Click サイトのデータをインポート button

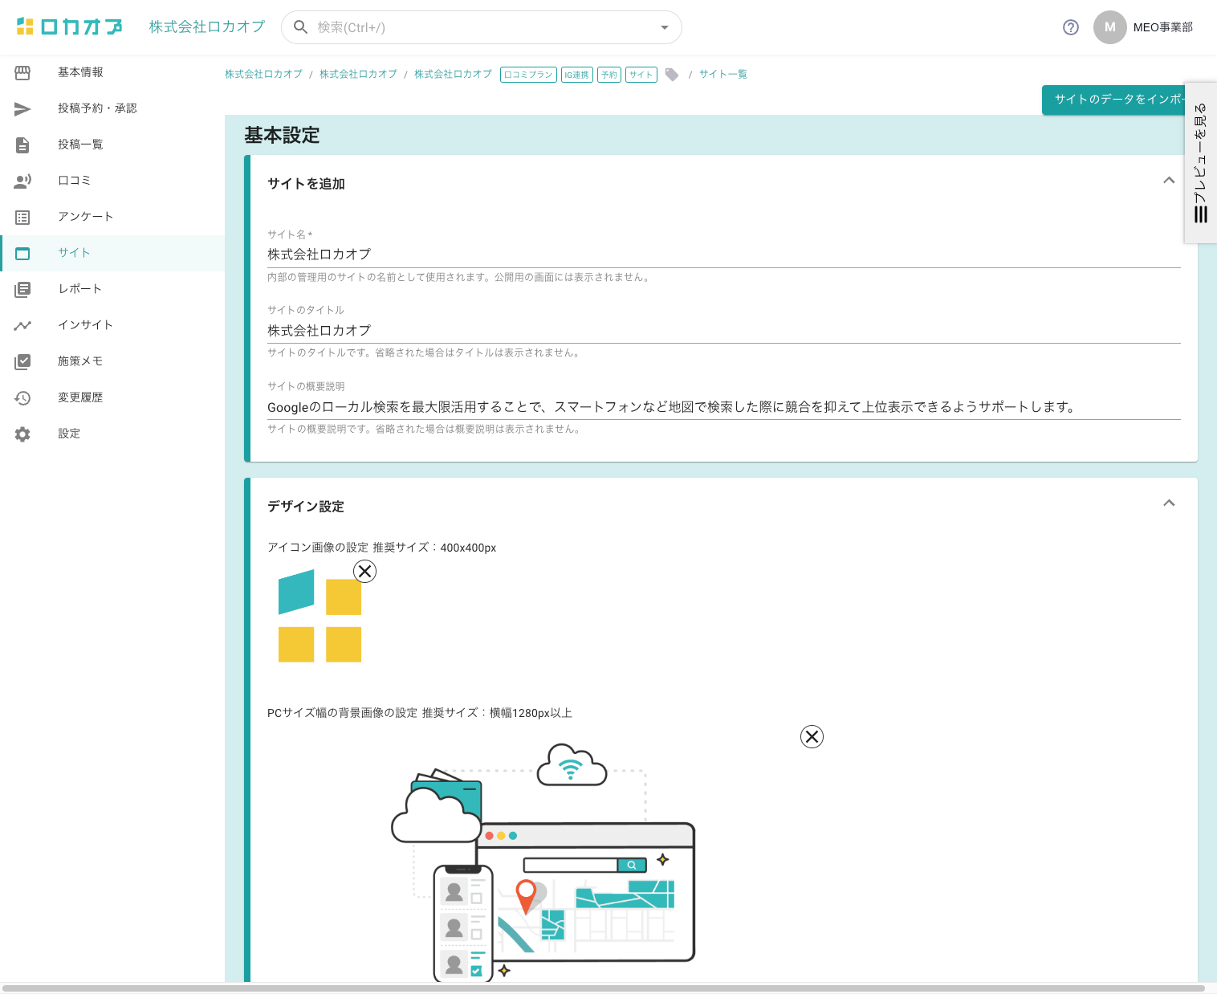1114,100
